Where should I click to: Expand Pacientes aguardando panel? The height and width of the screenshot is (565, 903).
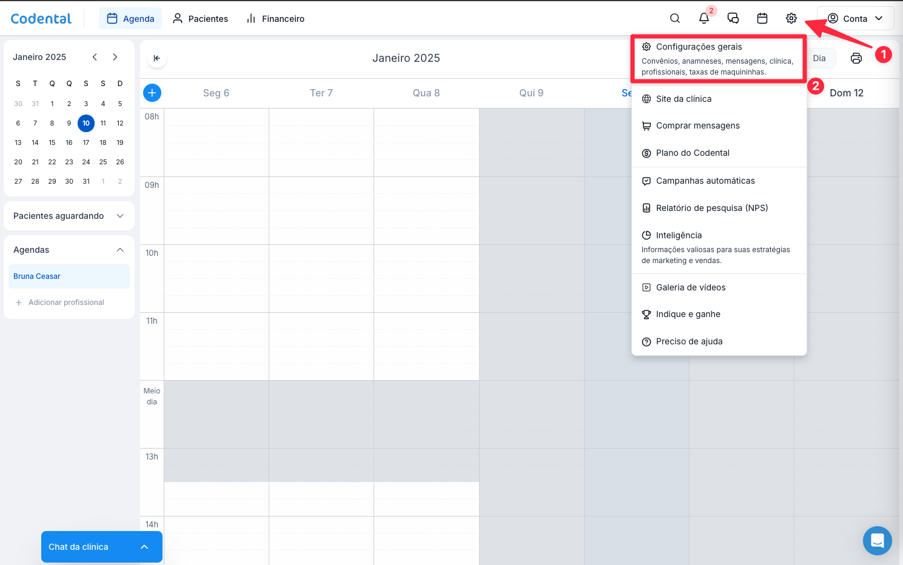(x=120, y=216)
